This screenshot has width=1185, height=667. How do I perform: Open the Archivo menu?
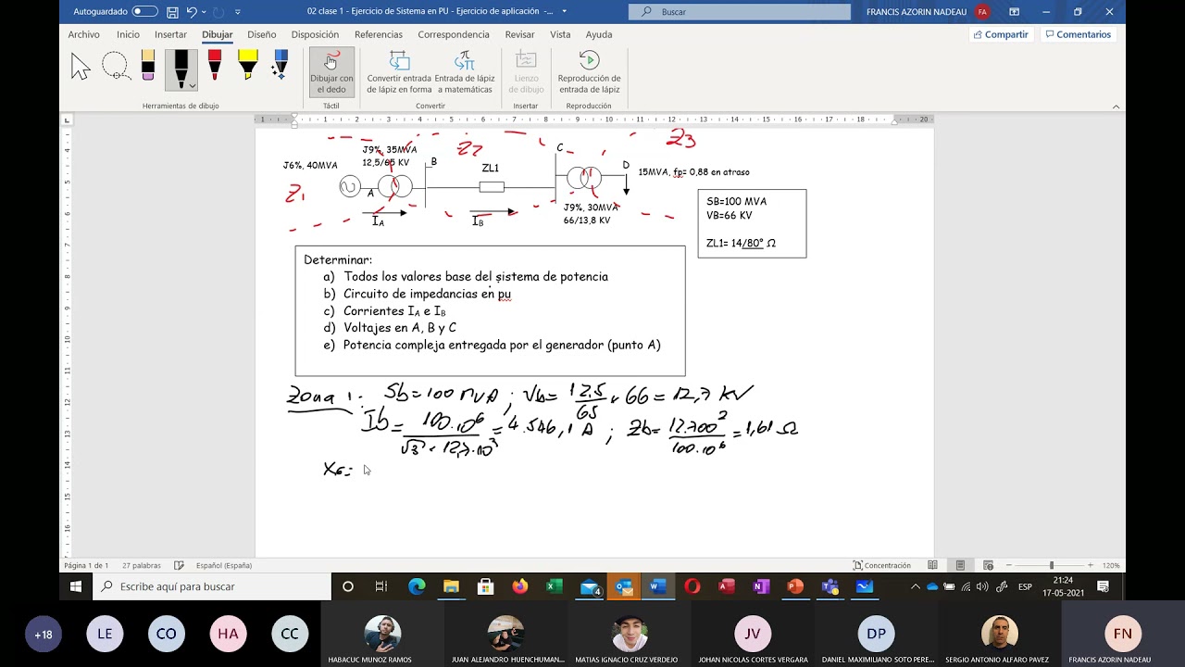click(x=83, y=34)
